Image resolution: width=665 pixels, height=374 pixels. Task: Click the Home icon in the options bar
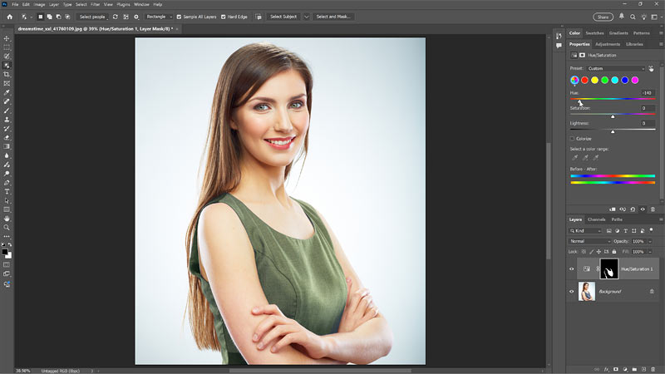tap(9, 17)
